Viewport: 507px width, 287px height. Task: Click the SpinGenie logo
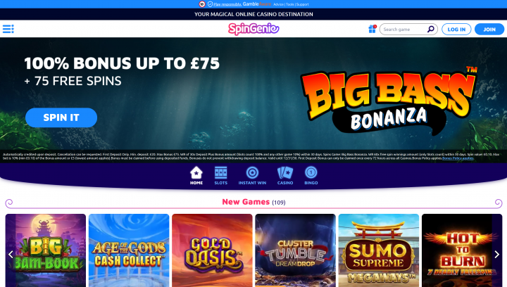pos(254,29)
